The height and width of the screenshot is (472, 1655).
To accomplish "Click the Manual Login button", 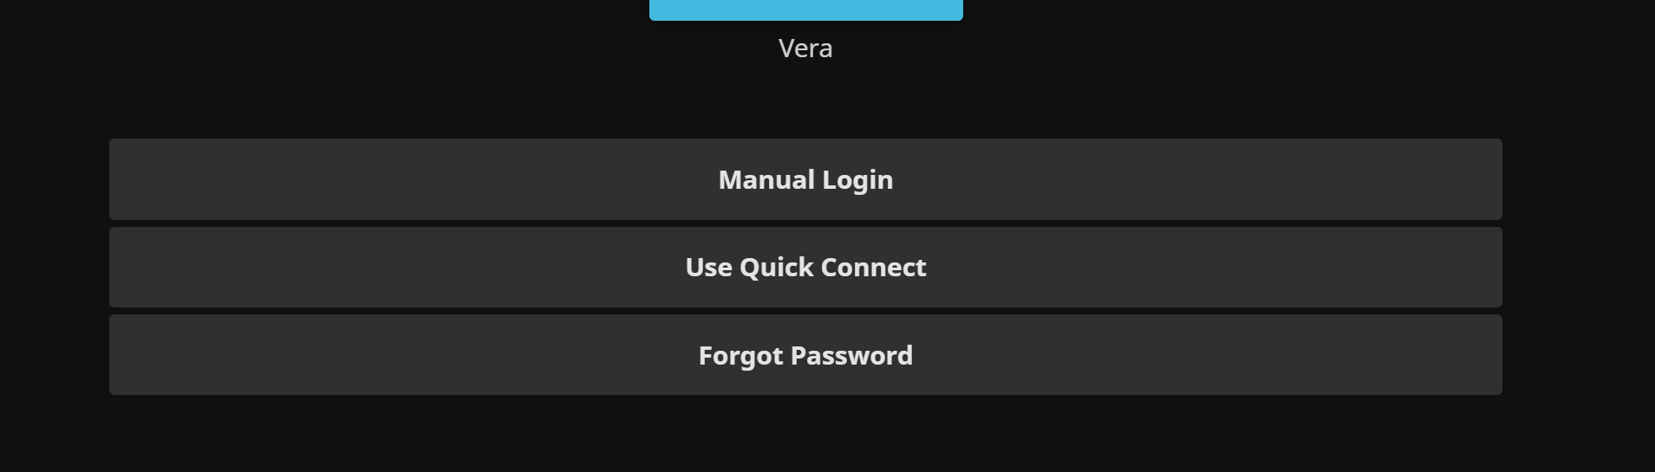I will [x=805, y=179].
